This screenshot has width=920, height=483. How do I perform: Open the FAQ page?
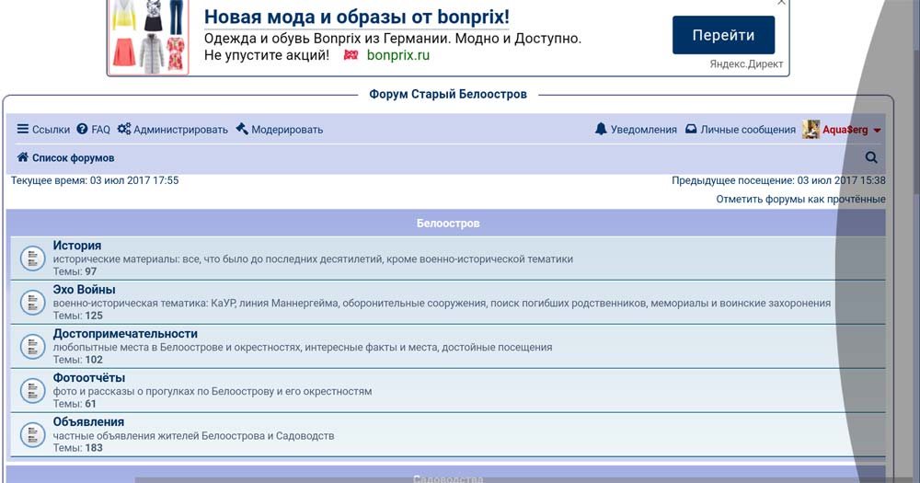point(93,130)
